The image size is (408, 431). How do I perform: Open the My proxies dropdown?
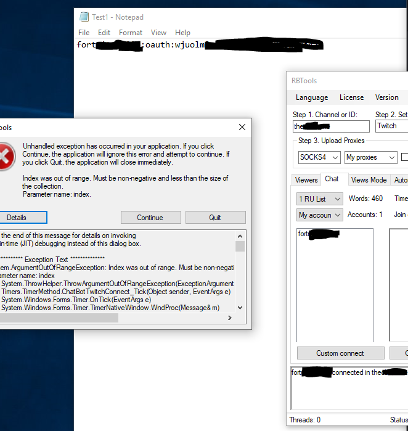370,157
